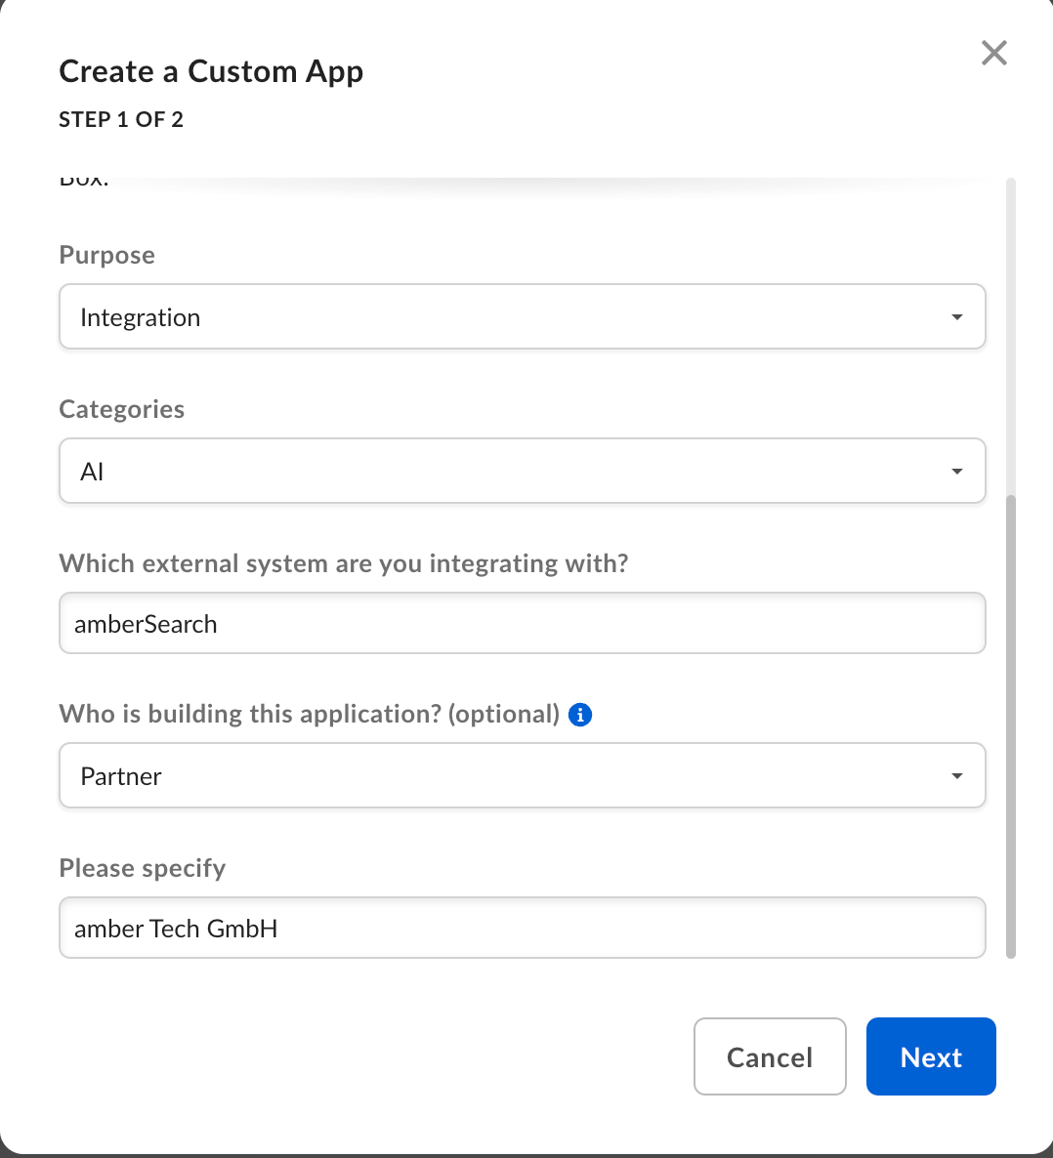
Task: Close the Create a Custom App dialog
Action: [x=993, y=53]
